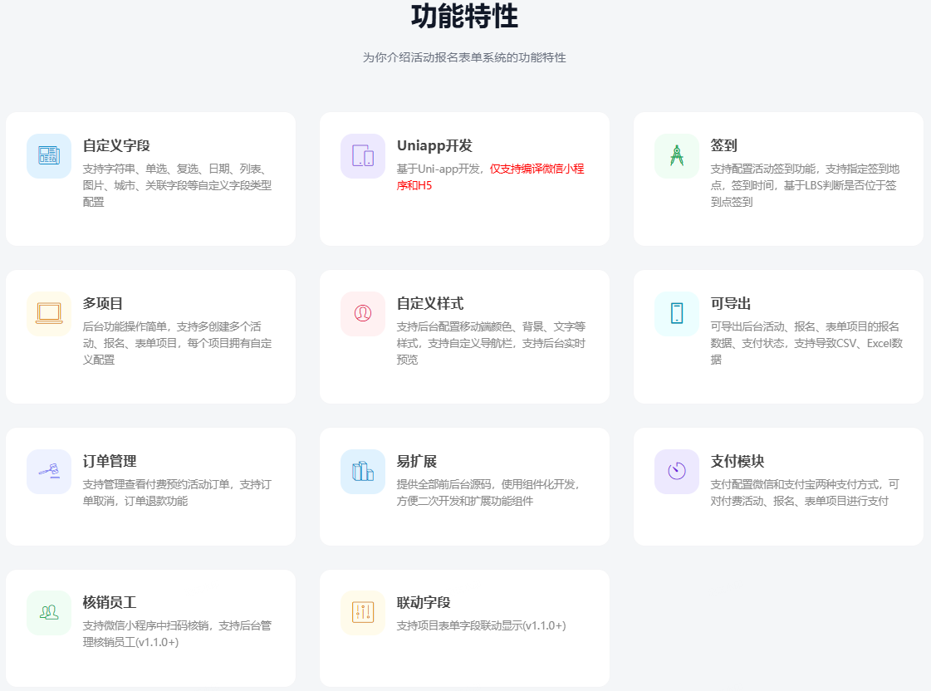Select the 签到 card title

pos(723,146)
